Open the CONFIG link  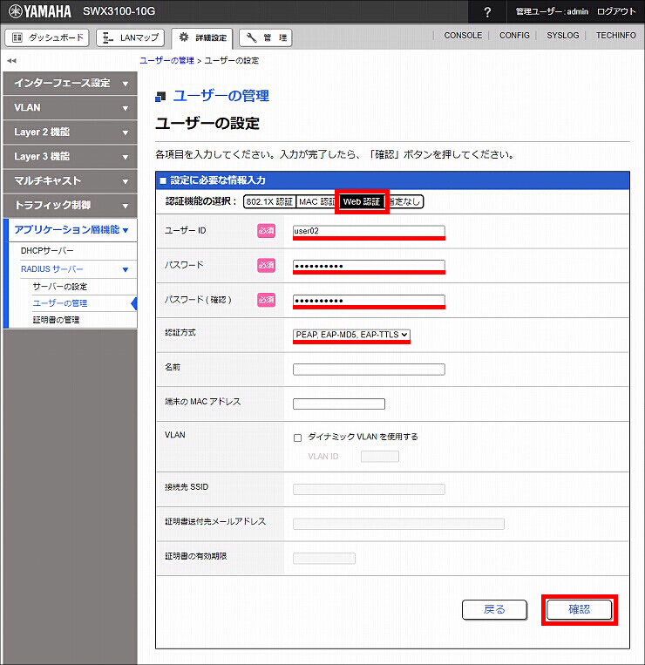[x=514, y=35]
